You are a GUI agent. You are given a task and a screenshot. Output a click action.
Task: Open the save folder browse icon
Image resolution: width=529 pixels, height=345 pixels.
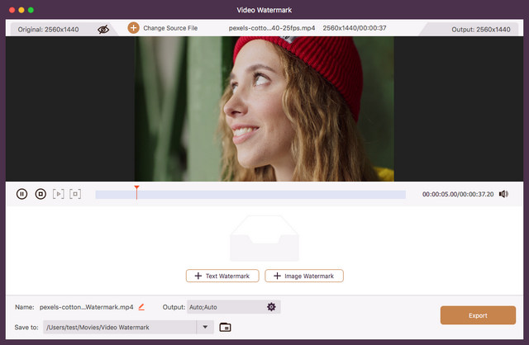point(225,327)
